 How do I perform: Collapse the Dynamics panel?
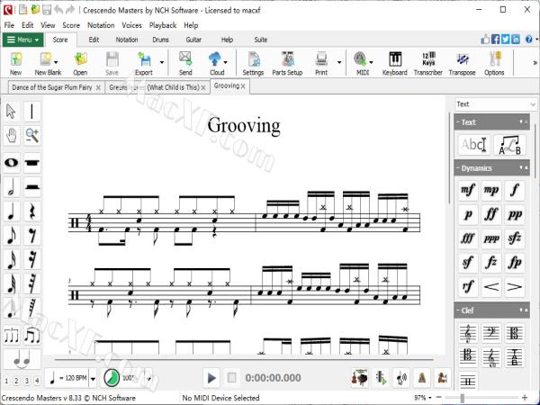(x=458, y=168)
